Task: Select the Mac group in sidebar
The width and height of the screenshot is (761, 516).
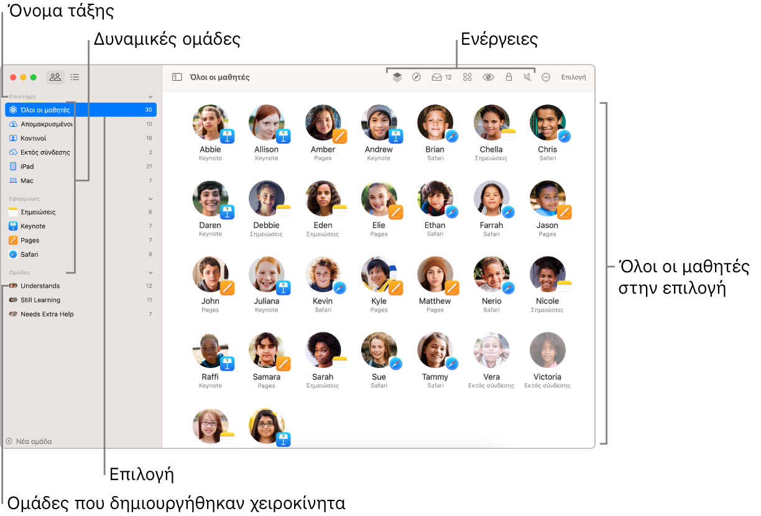Action: 81,181
